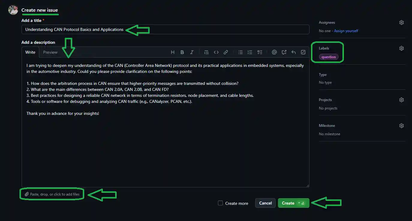Viewport: 412px width, 221px height.
Task: Click the No milestone text
Action: (x=330, y=134)
